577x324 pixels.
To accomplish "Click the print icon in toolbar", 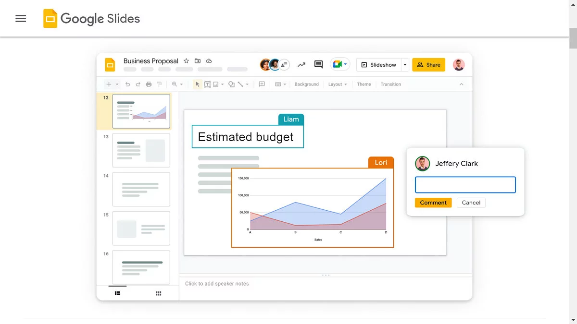I will click(x=149, y=84).
